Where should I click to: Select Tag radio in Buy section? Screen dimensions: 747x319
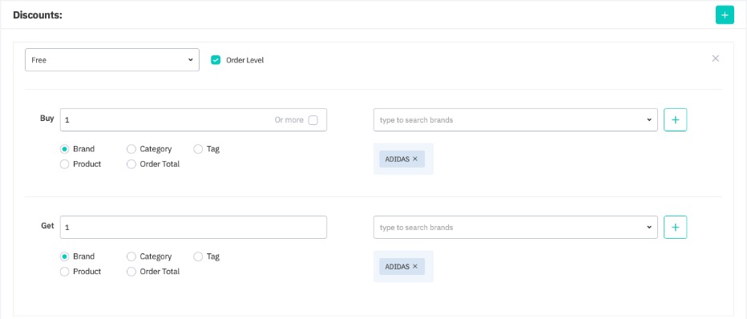click(x=198, y=149)
